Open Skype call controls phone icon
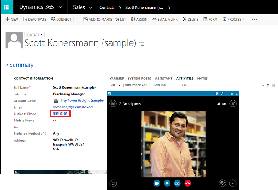The height and width of the screenshot is (190, 278). coord(222,183)
